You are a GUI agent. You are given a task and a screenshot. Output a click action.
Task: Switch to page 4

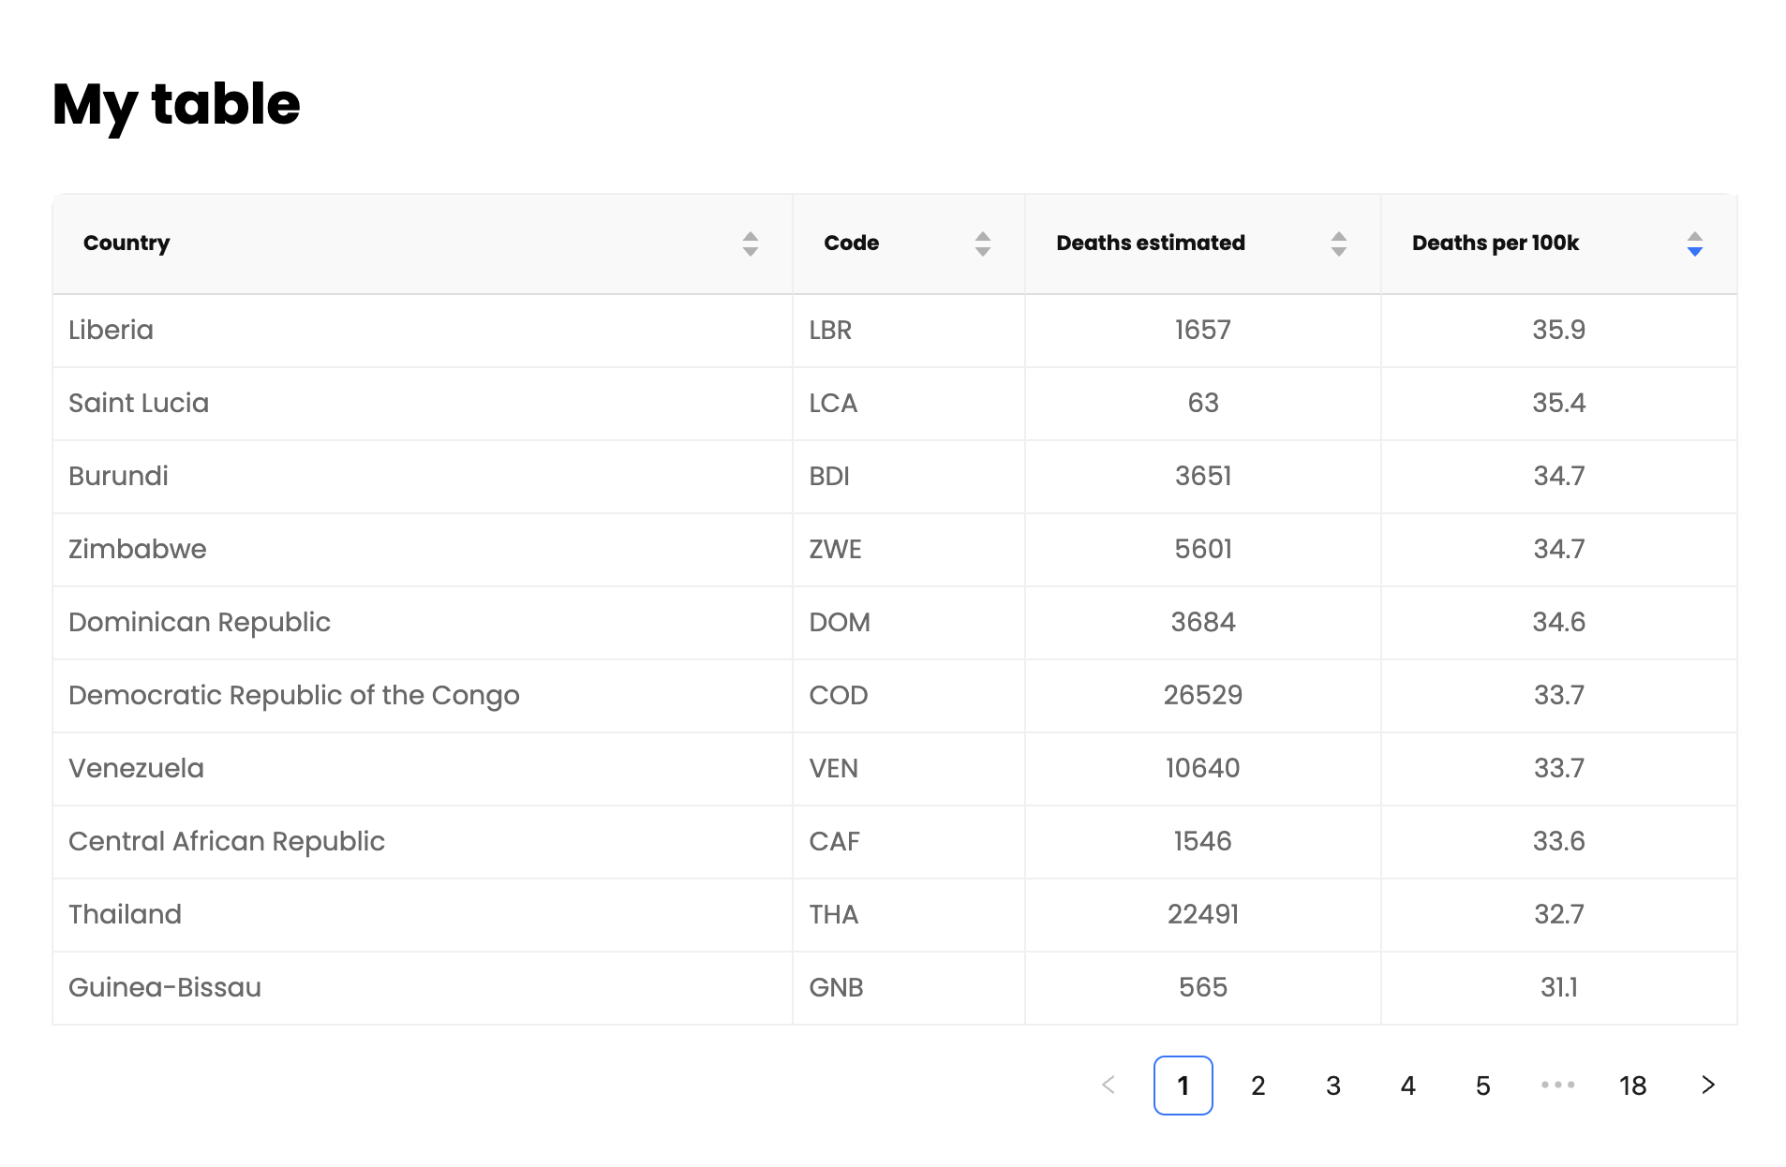1407,1086
